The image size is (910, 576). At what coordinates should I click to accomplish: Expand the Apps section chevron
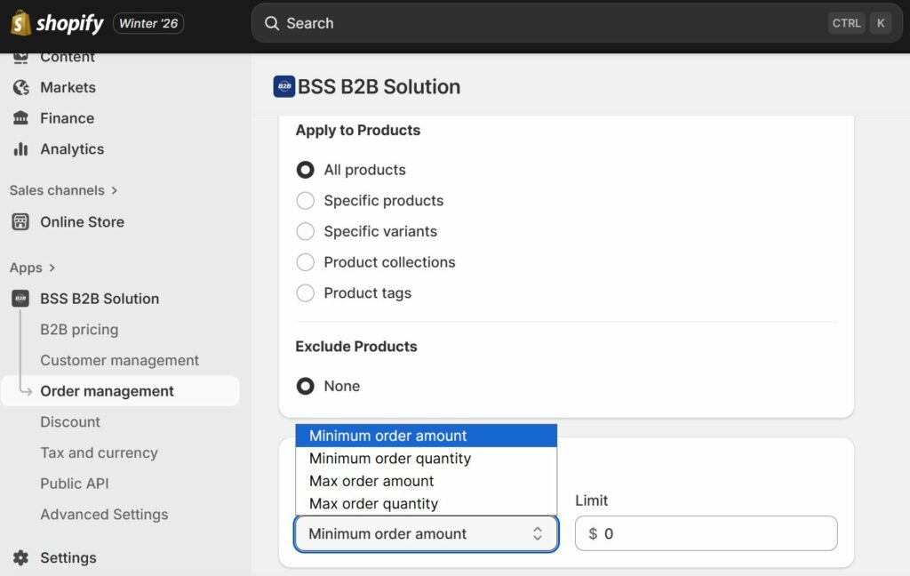[52, 268]
